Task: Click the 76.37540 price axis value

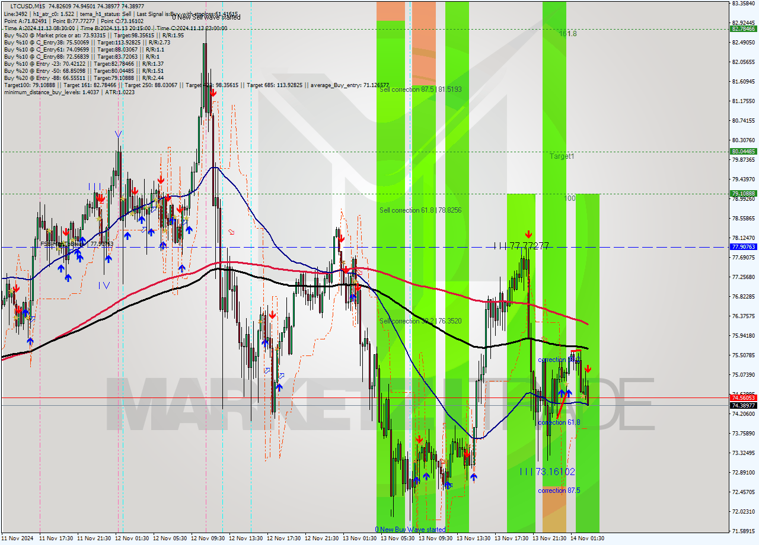Action: (x=743, y=316)
